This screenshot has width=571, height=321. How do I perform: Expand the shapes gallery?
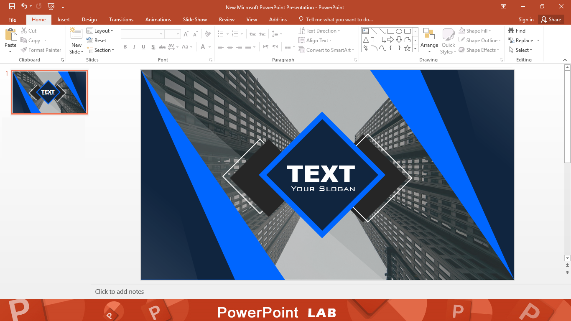pyautogui.click(x=416, y=48)
